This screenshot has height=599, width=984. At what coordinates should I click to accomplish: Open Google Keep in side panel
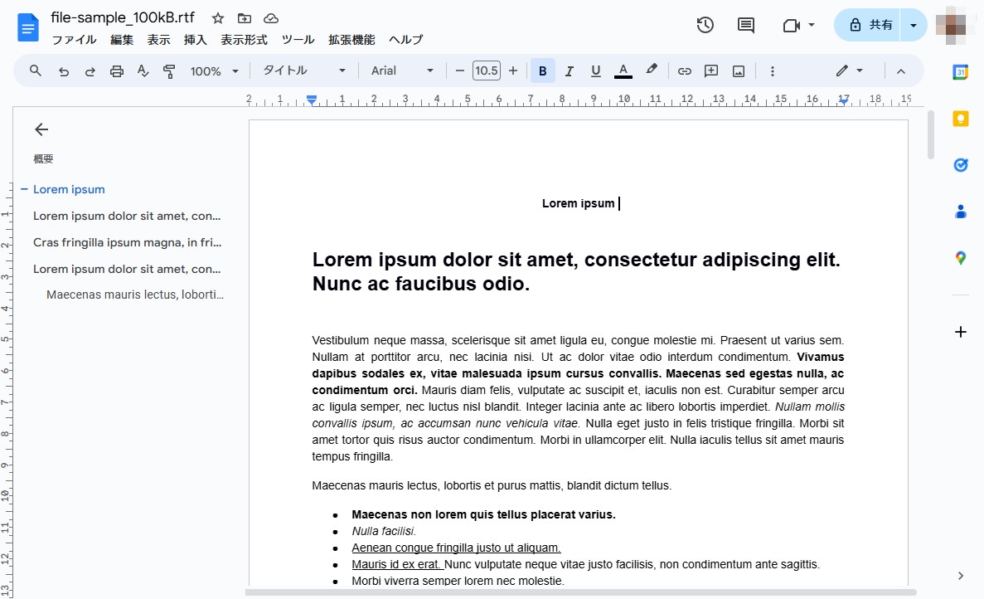pos(960,119)
